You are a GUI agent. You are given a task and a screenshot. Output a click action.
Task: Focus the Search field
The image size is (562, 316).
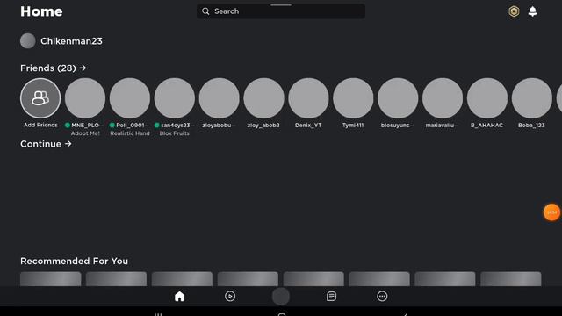(x=281, y=11)
